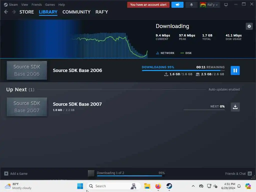Click the display/network tray icon
Viewport: 256px width, 192px height.
(x=209, y=186)
